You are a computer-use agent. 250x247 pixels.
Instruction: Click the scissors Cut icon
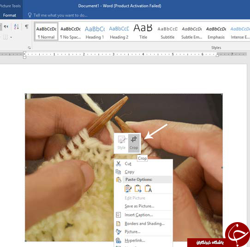click(x=118, y=164)
